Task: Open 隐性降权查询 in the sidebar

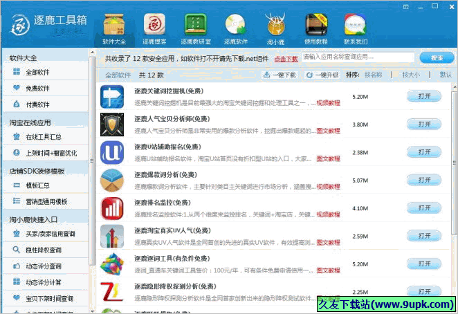Action: pyautogui.click(x=45, y=250)
